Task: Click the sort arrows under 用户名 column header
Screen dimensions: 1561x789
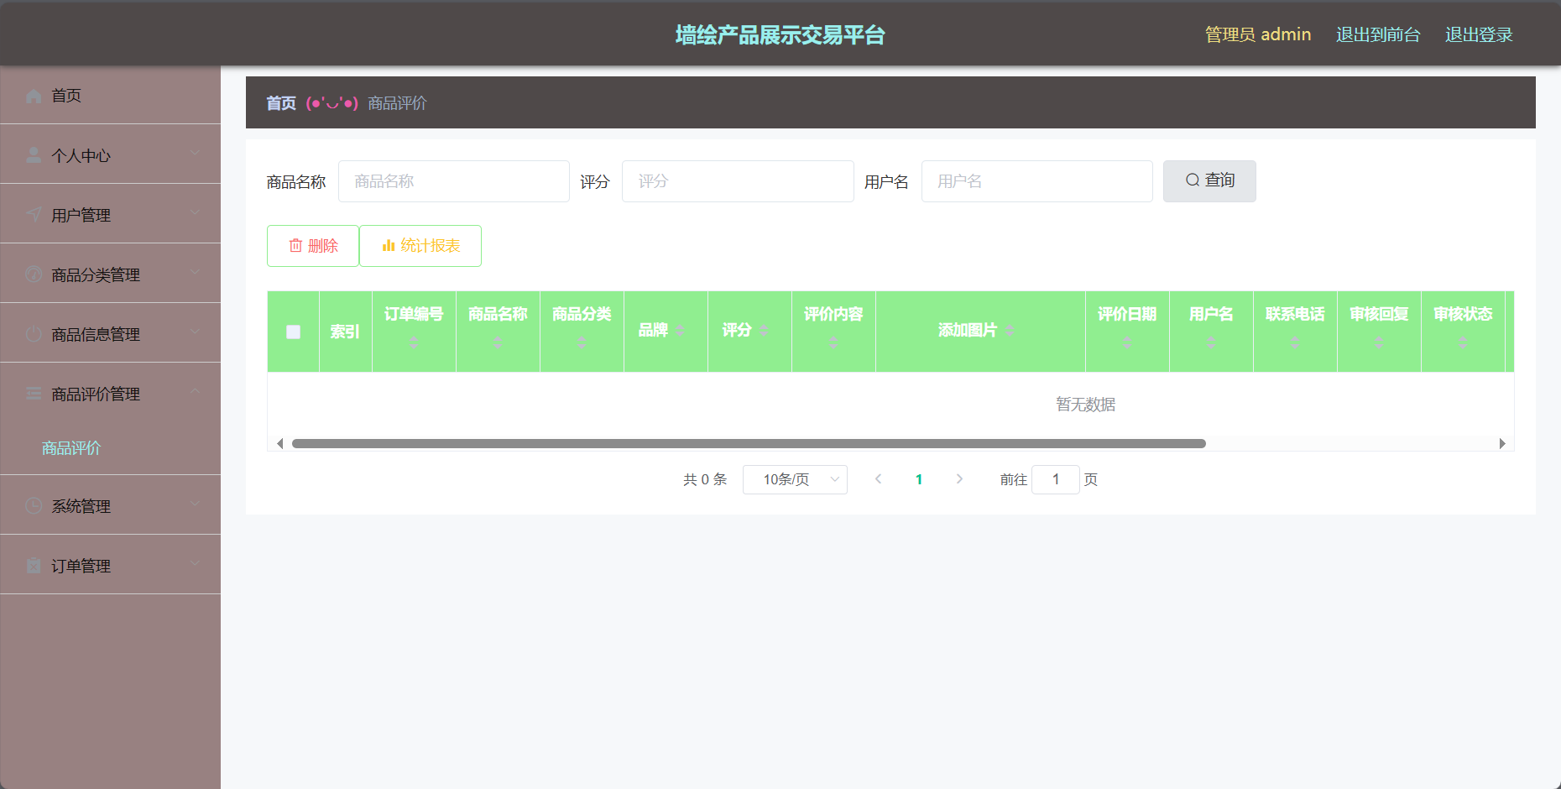Action: click(1211, 342)
